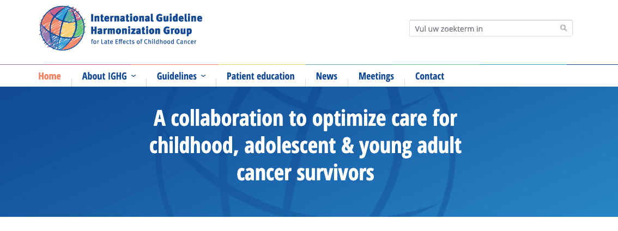Focus the 'Vul uw zoekterm in' search field
The image size is (618, 231).
click(490, 28)
